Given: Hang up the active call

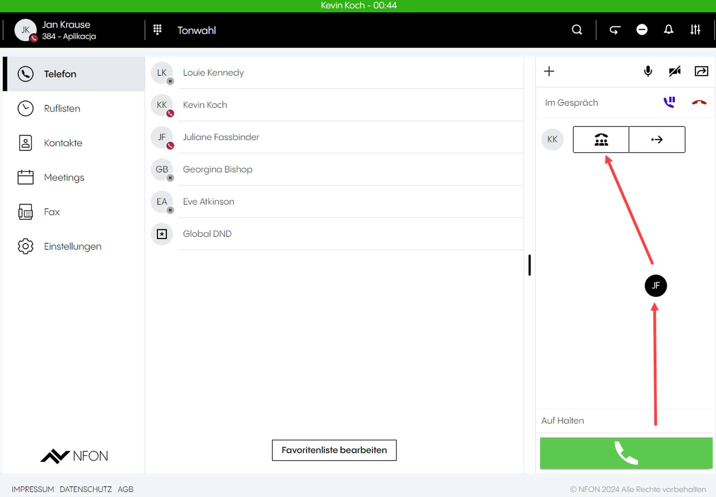Looking at the screenshot, I should [699, 103].
